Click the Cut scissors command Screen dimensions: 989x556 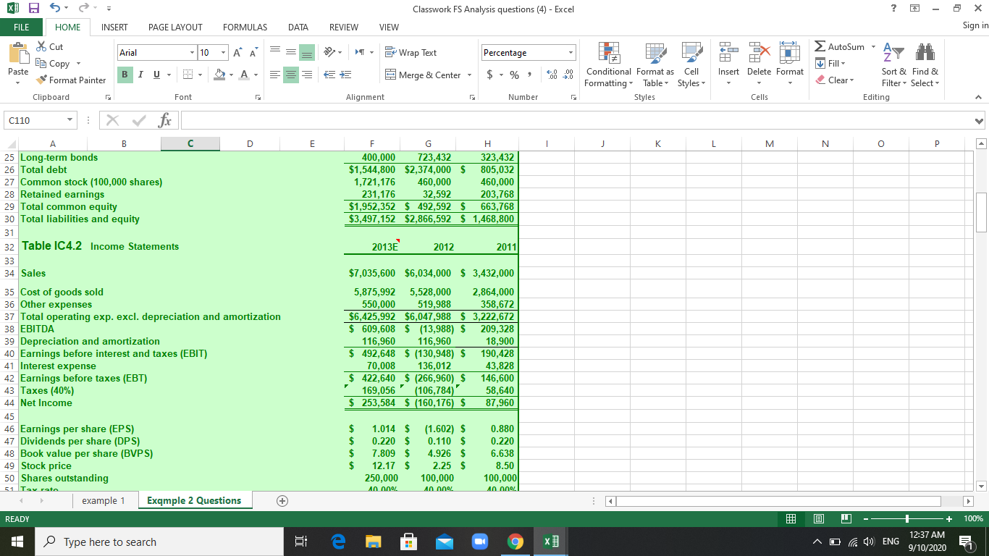[x=50, y=46]
